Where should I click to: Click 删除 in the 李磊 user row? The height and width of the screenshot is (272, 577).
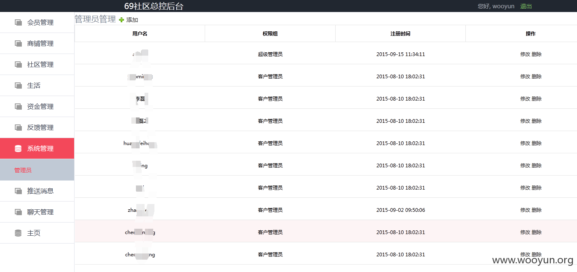click(537, 99)
